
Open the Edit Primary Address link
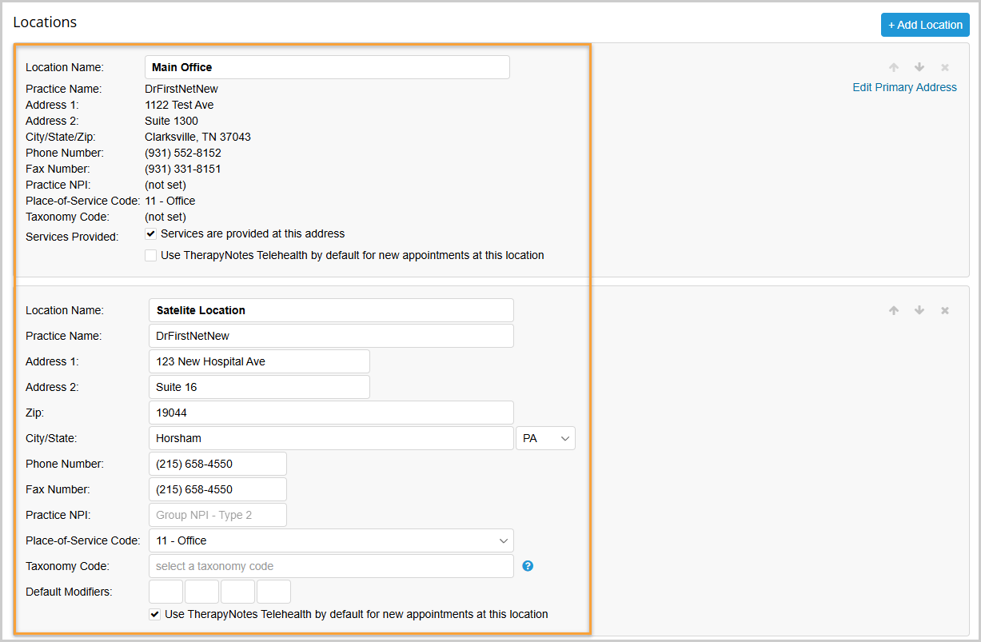click(x=904, y=87)
